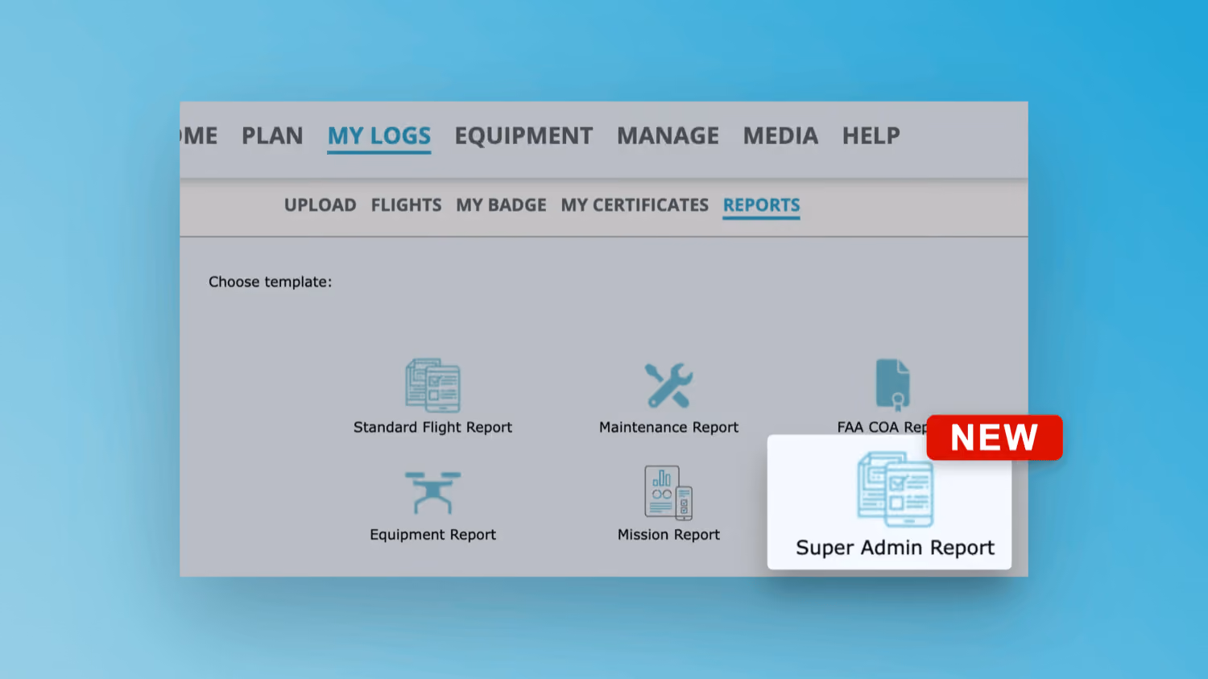Click the Super Admin Report icon
The height and width of the screenshot is (679, 1208).
click(x=895, y=489)
